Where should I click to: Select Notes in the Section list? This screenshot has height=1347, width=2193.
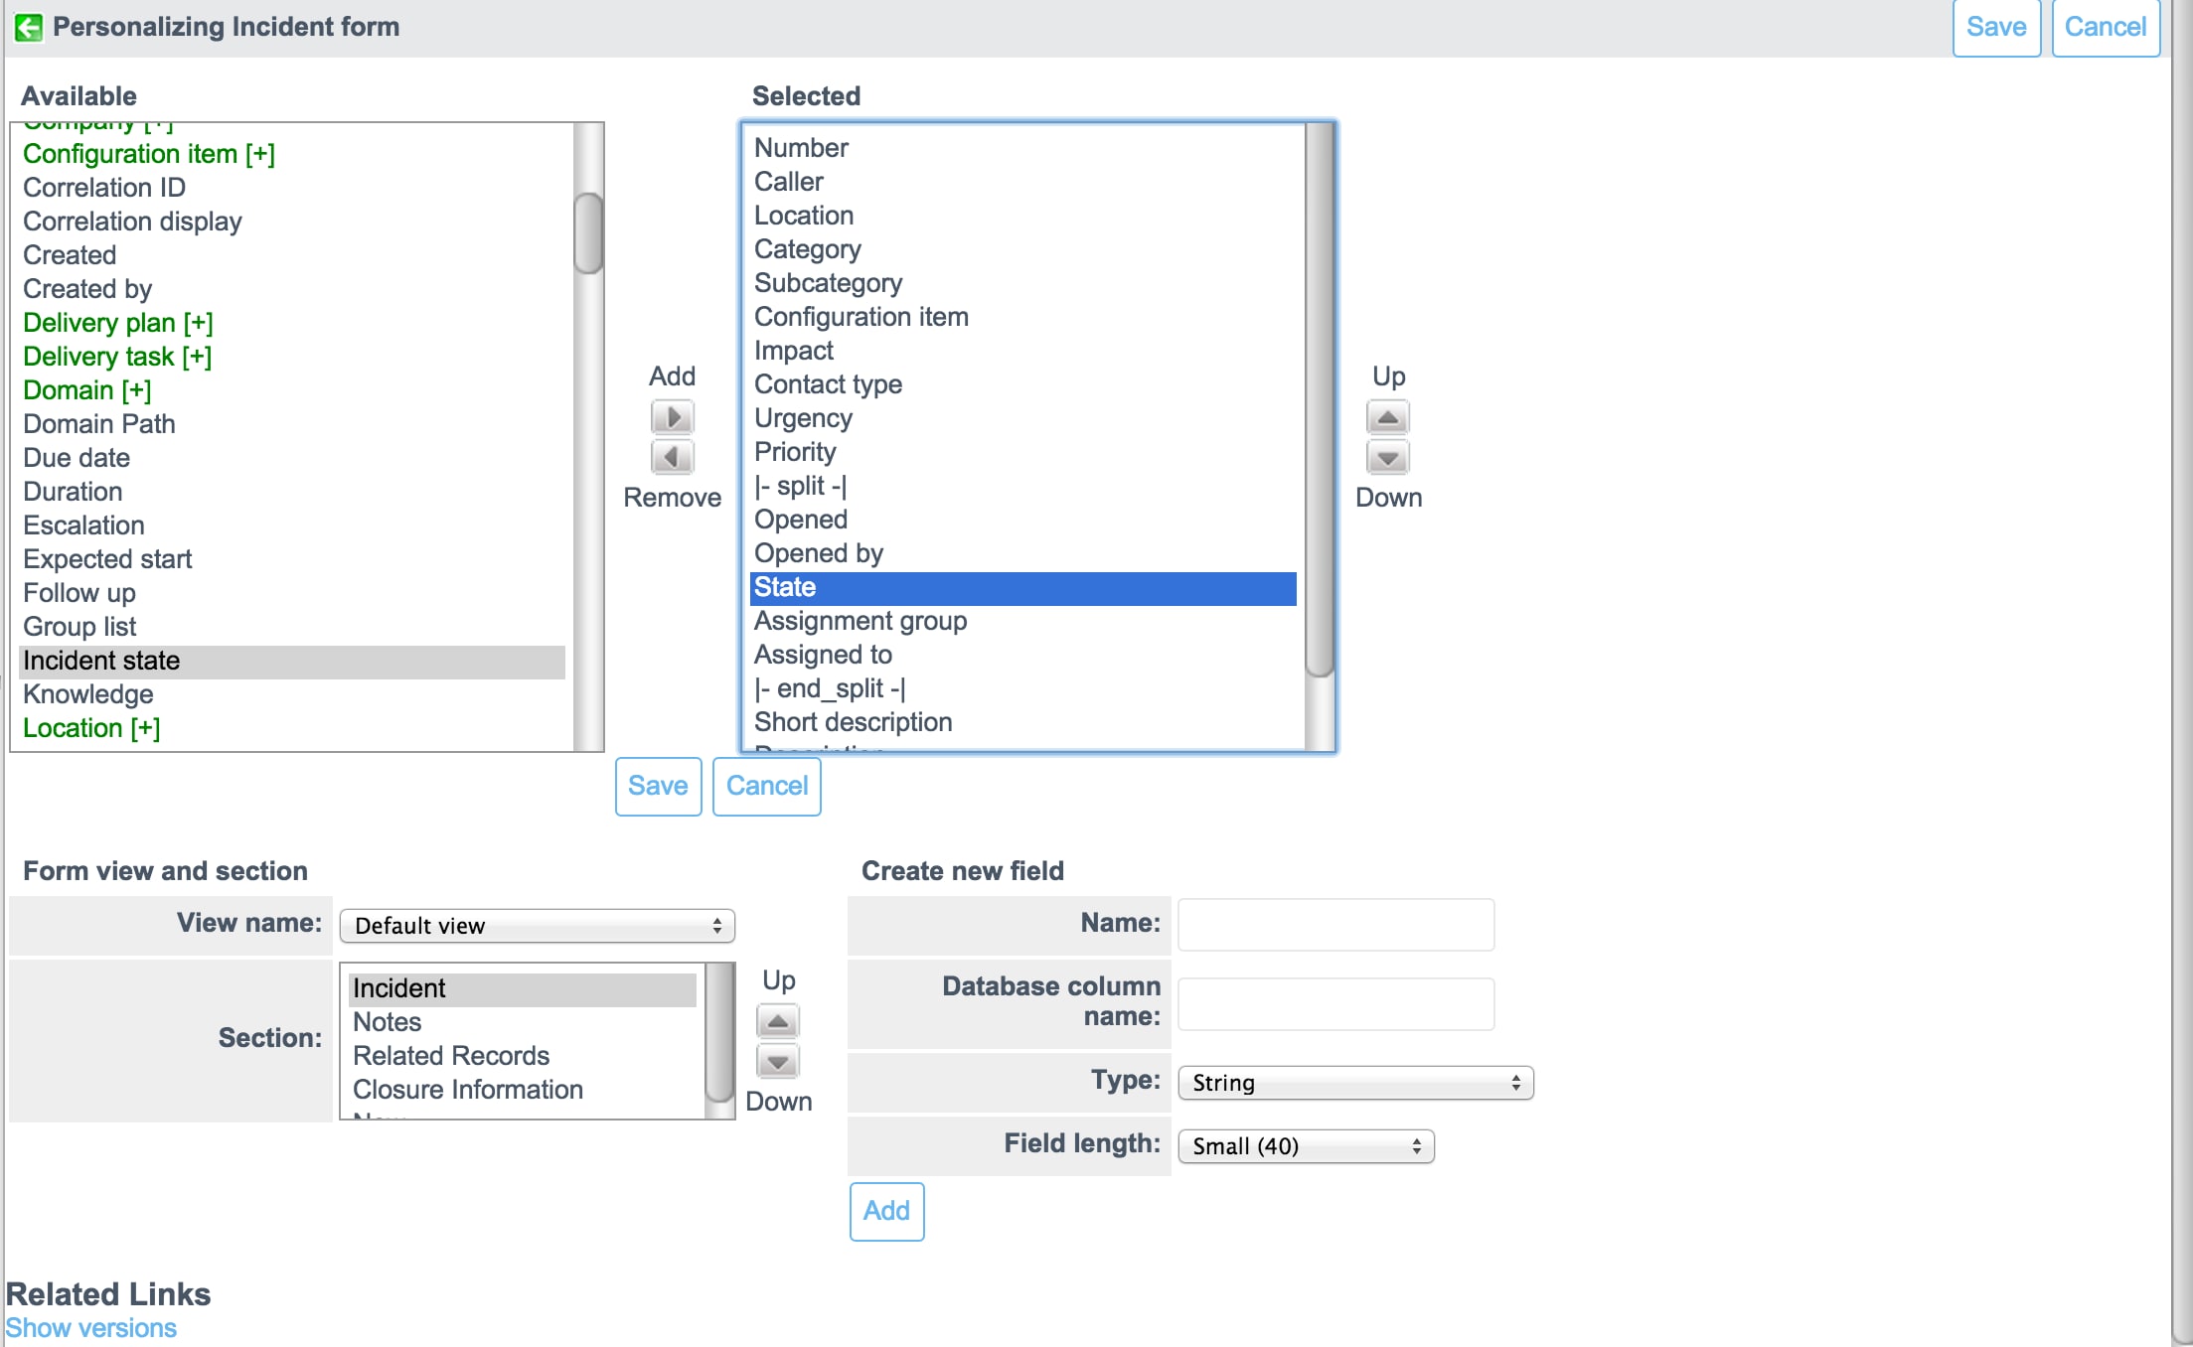[x=388, y=1022]
